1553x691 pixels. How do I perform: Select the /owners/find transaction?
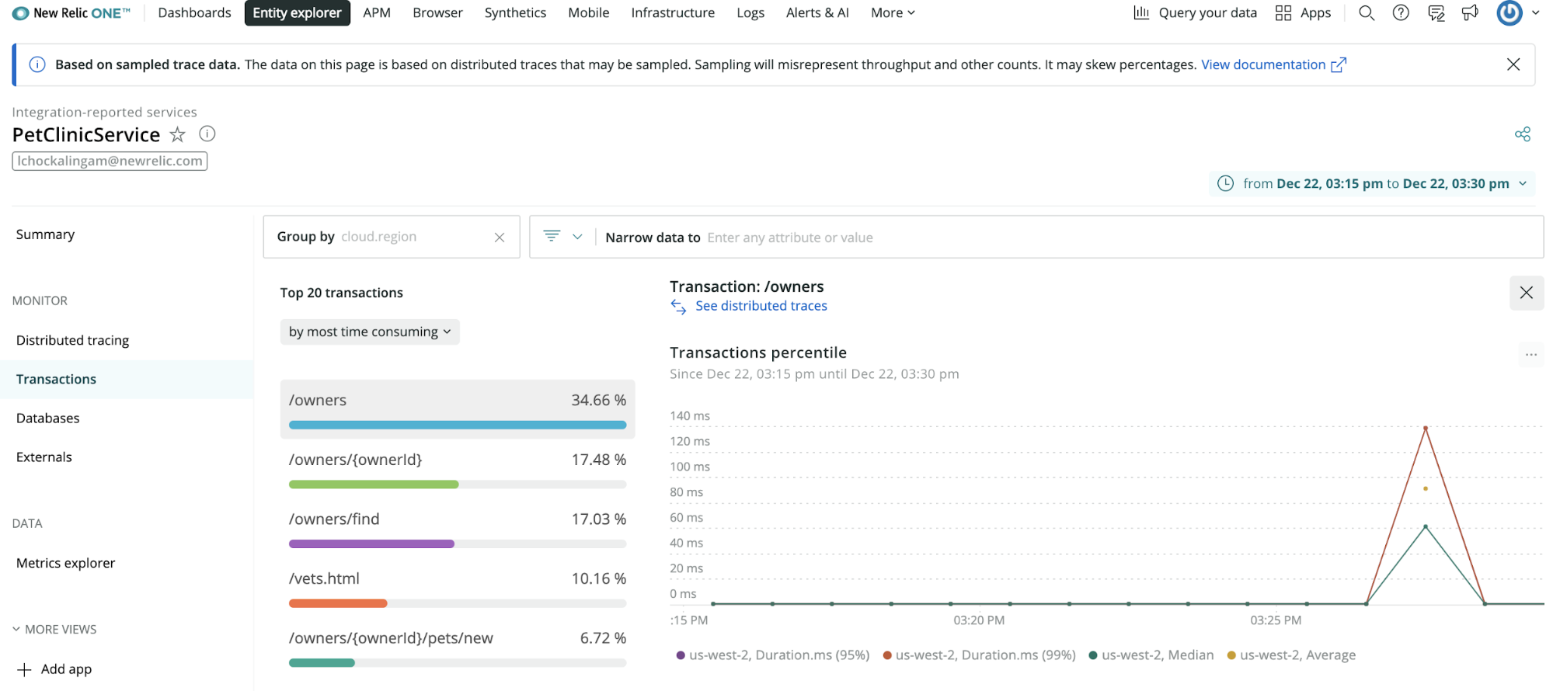(458, 528)
